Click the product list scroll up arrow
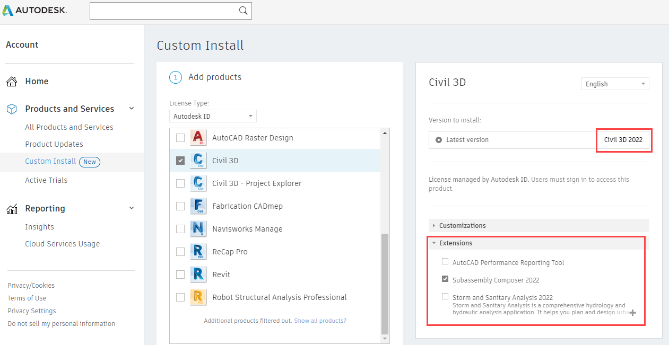Screen dimensions: 669x345 pos(385,132)
